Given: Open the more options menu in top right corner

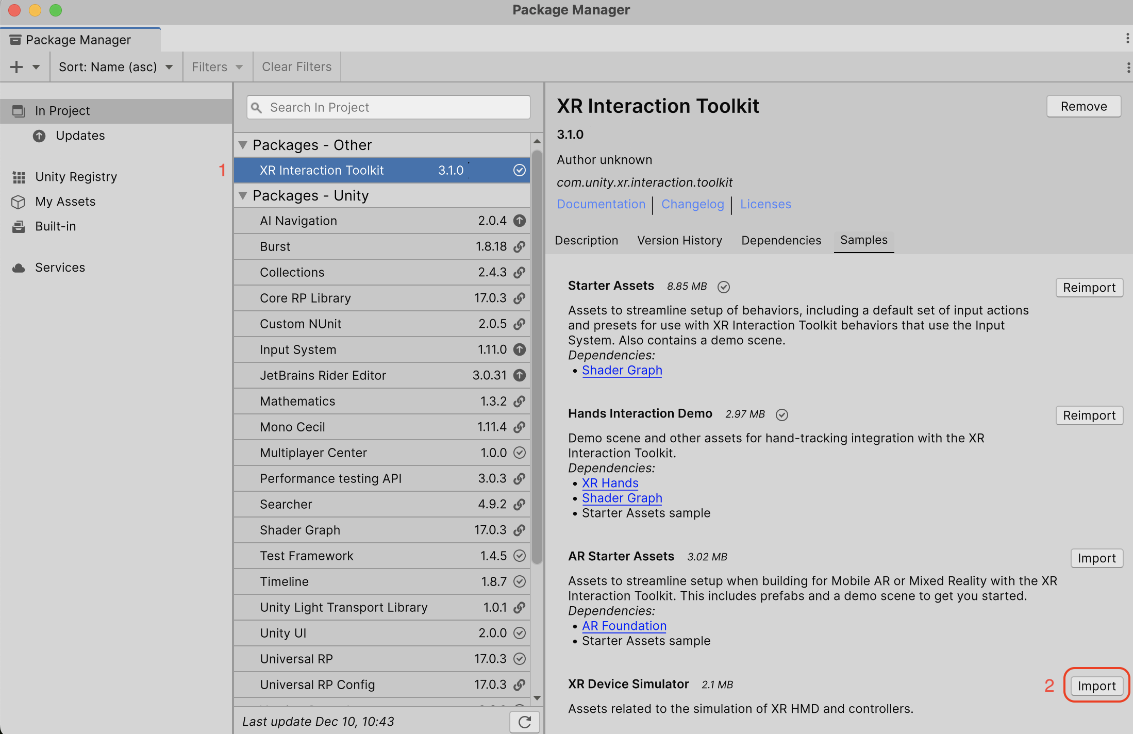Looking at the screenshot, I should [x=1128, y=39].
